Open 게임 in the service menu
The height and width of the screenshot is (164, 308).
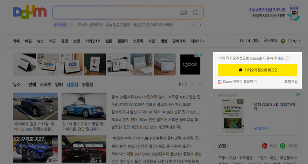click(x=164, y=41)
